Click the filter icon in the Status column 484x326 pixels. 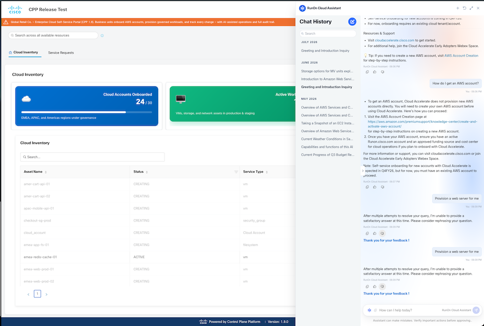pyautogui.click(x=236, y=172)
